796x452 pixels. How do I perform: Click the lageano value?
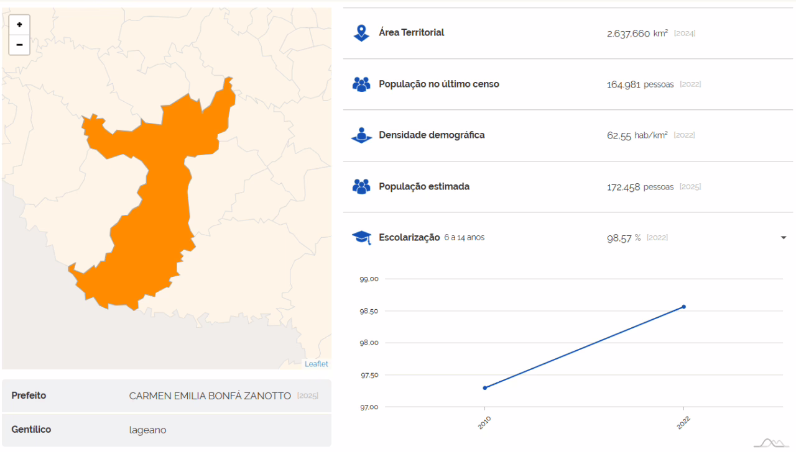coord(148,430)
